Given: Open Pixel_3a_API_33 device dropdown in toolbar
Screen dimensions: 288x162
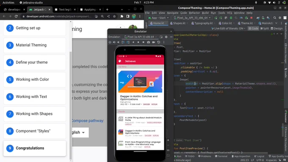Looking at the screenshot, I should [192, 18].
